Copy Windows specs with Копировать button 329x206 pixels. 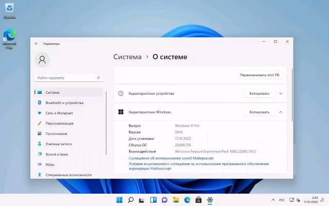tap(259, 112)
